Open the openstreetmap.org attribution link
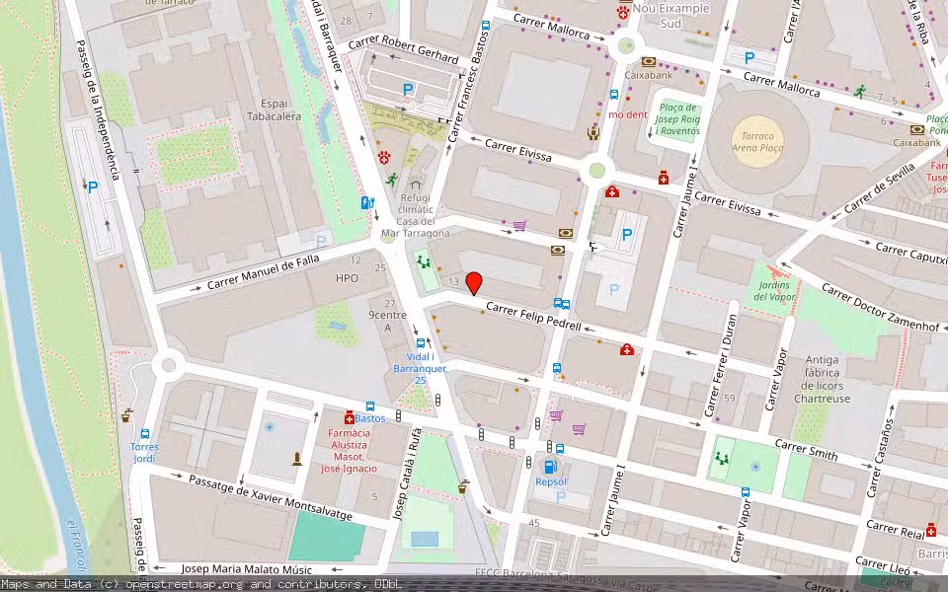This screenshot has width=948, height=592. point(185,584)
